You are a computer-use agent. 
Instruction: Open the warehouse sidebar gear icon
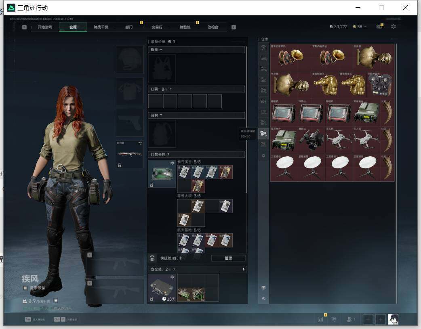click(263, 155)
